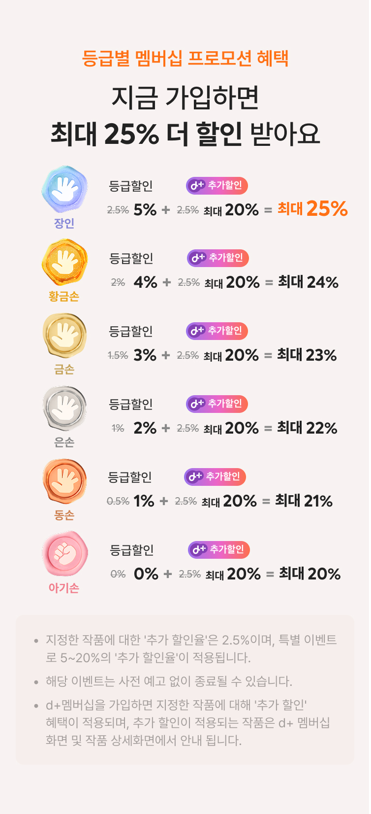Tap the d+ 추가할인 badge in 금손 row
This screenshot has width=371, height=814.
point(216,331)
